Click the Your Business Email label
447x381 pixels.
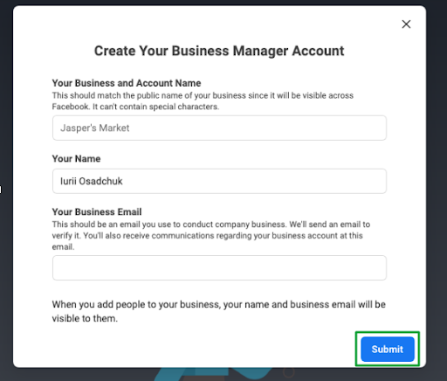pyautogui.click(x=97, y=211)
